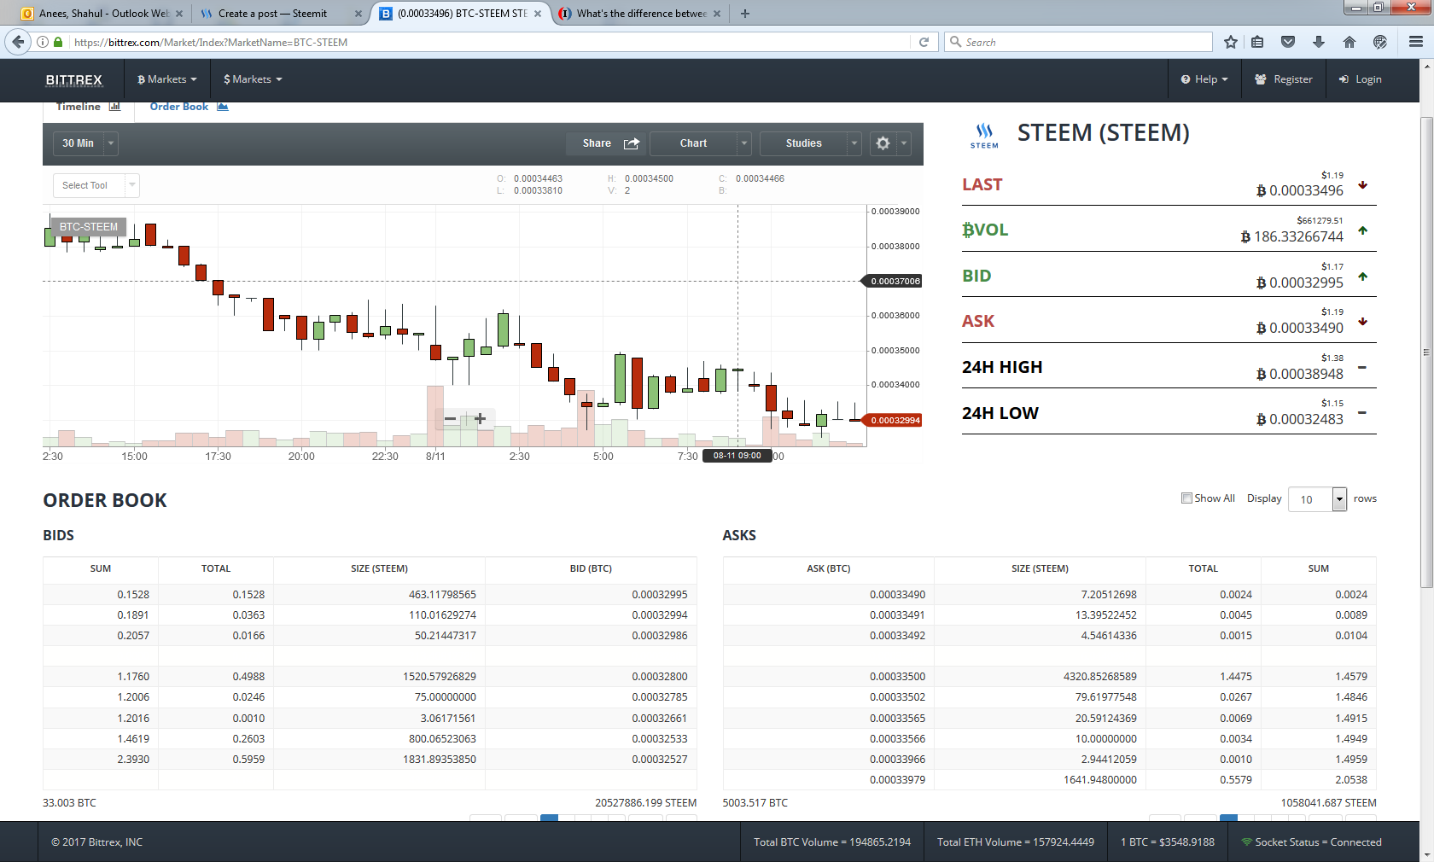This screenshot has height=862, width=1434.
Task: Open chart settings gear
Action: 883,143
